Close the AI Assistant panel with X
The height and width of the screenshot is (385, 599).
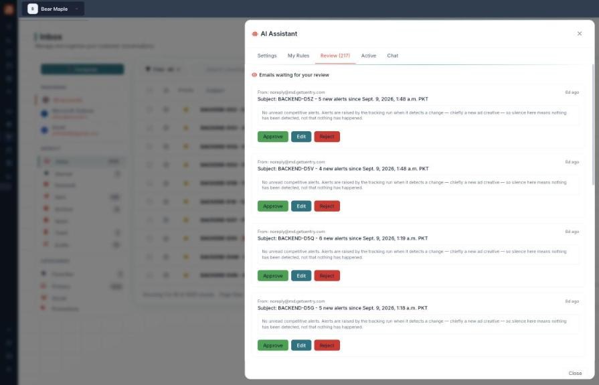coord(580,33)
